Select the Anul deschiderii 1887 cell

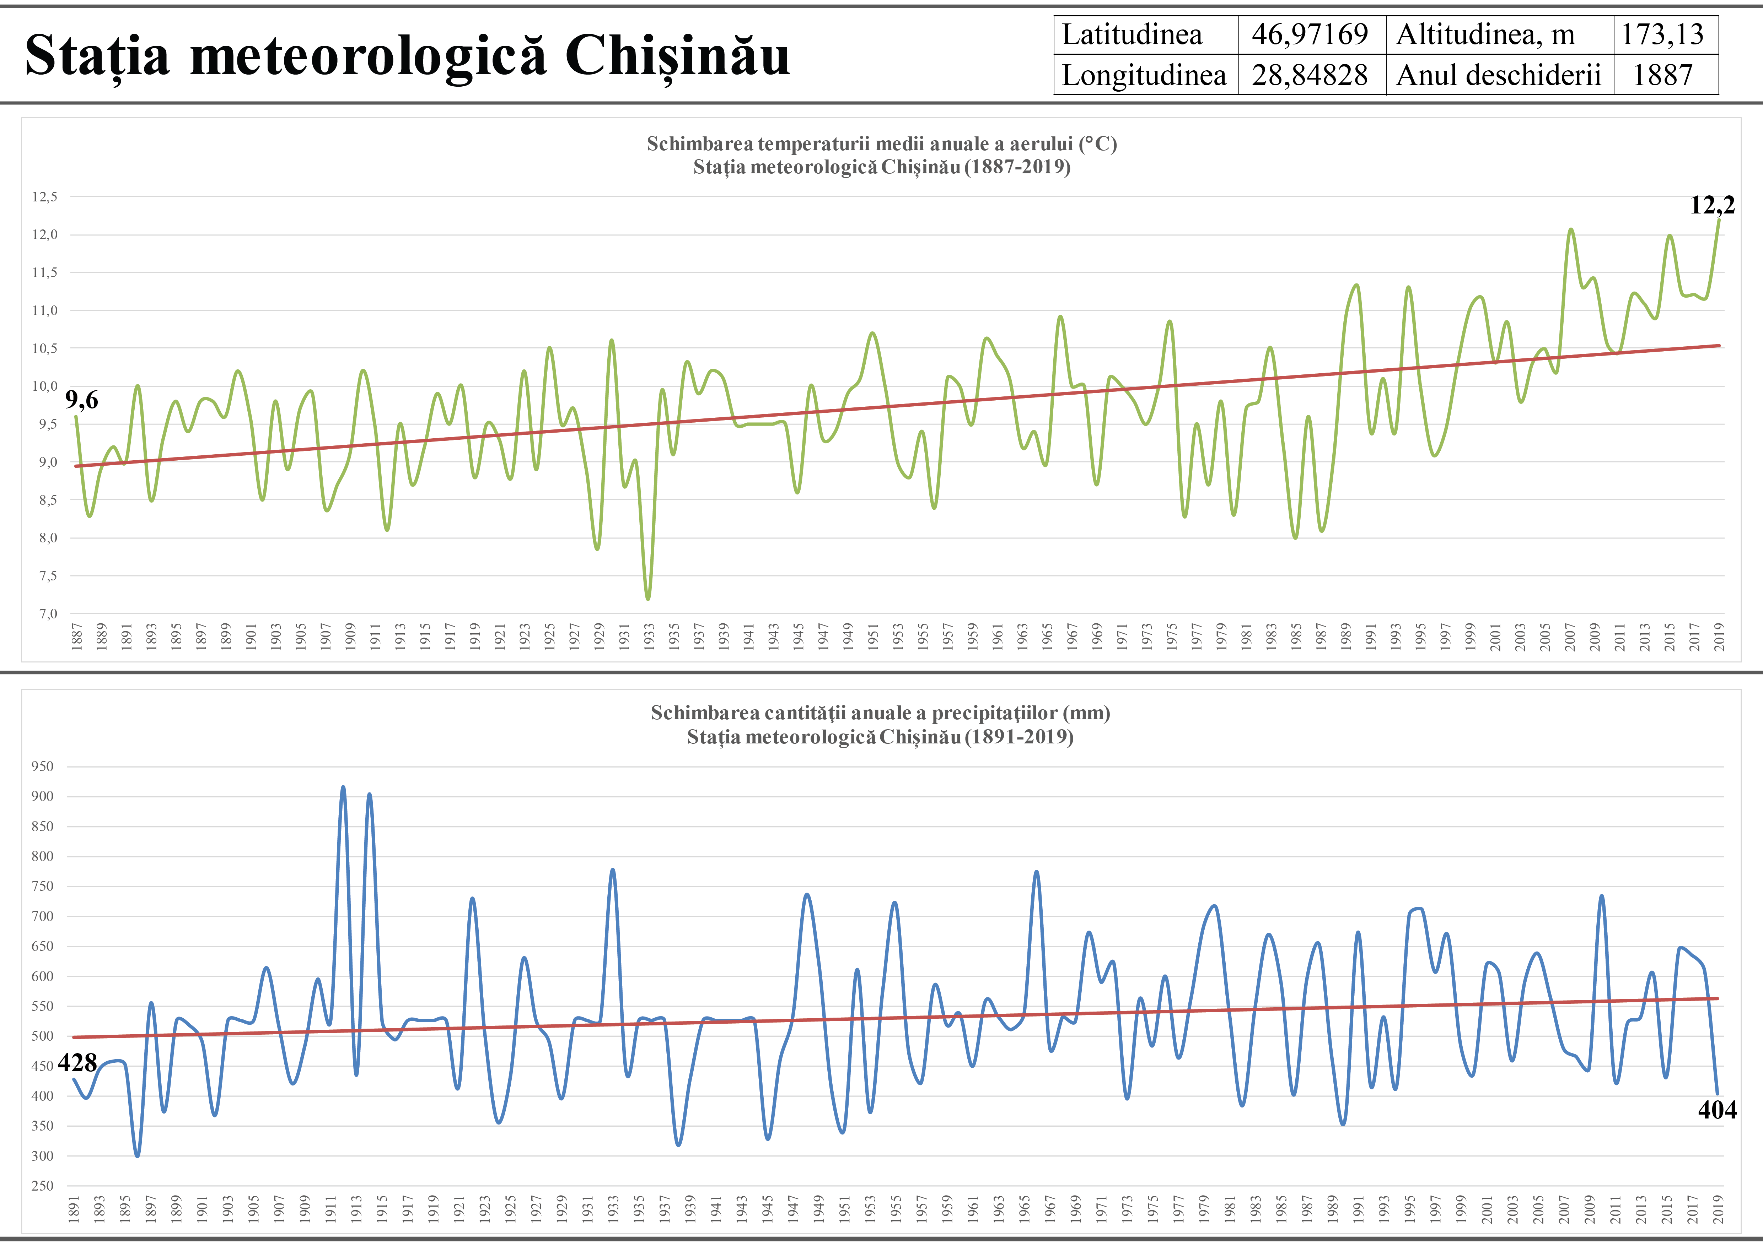[x=1662, y=75]
